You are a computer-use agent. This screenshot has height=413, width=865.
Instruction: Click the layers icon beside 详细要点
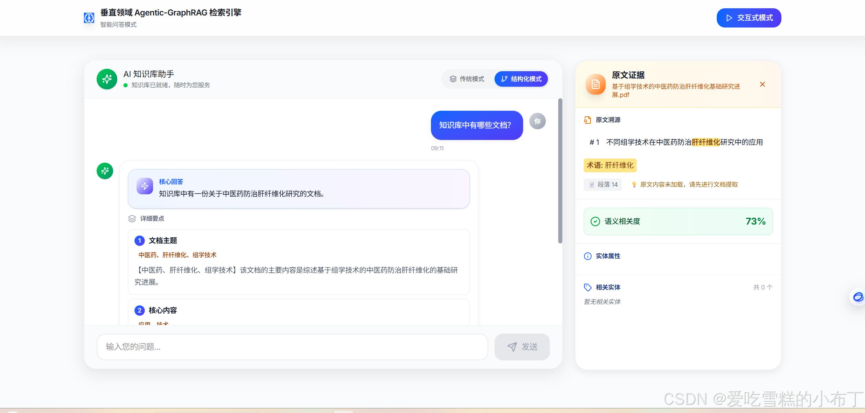click(132, 219)
